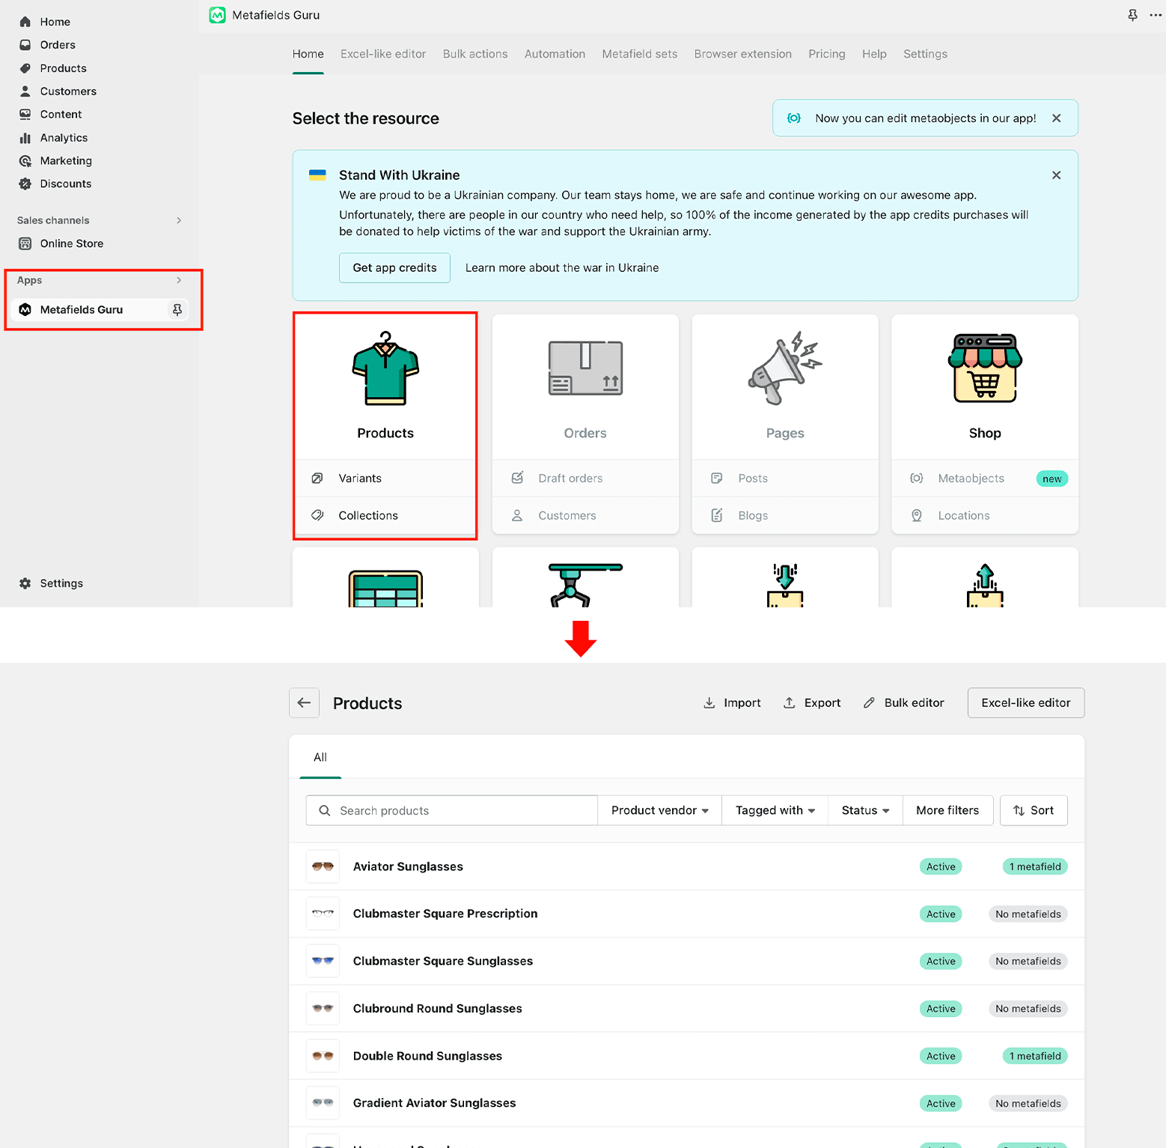This screenshot has width=1166, height=1148.
Task: Open Content in the sidebar
Action: coord(61,115)
